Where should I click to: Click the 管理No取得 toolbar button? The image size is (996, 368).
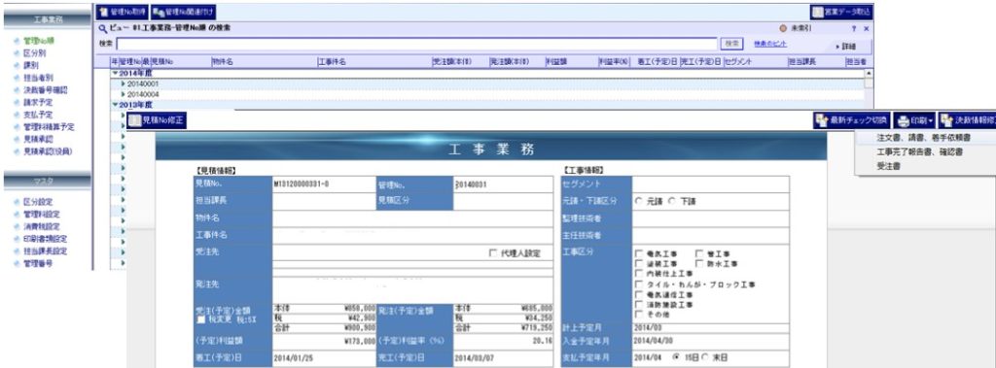click(122, 12)
